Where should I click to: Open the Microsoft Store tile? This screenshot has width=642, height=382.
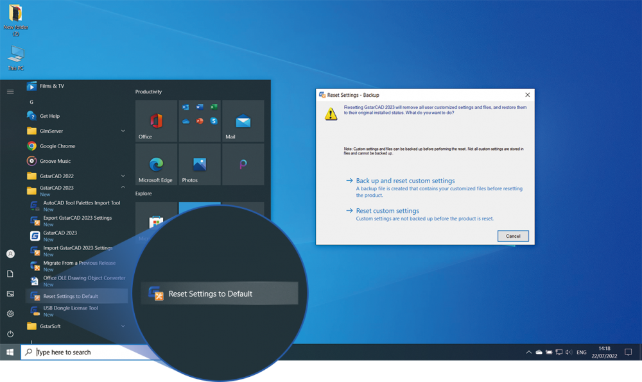[156, 222]
